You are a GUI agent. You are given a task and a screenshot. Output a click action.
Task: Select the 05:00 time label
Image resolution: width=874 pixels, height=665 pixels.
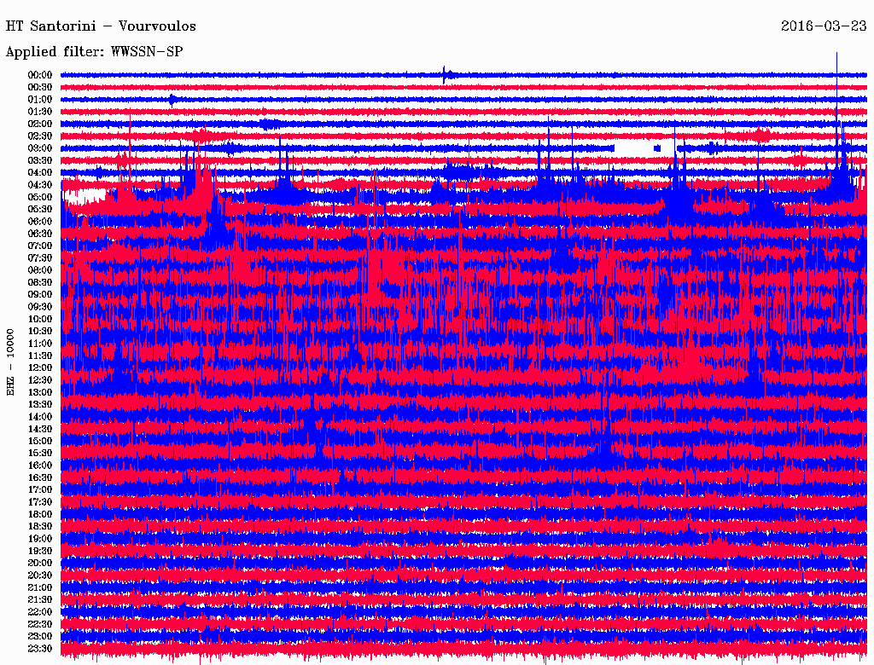pos(40,197)
